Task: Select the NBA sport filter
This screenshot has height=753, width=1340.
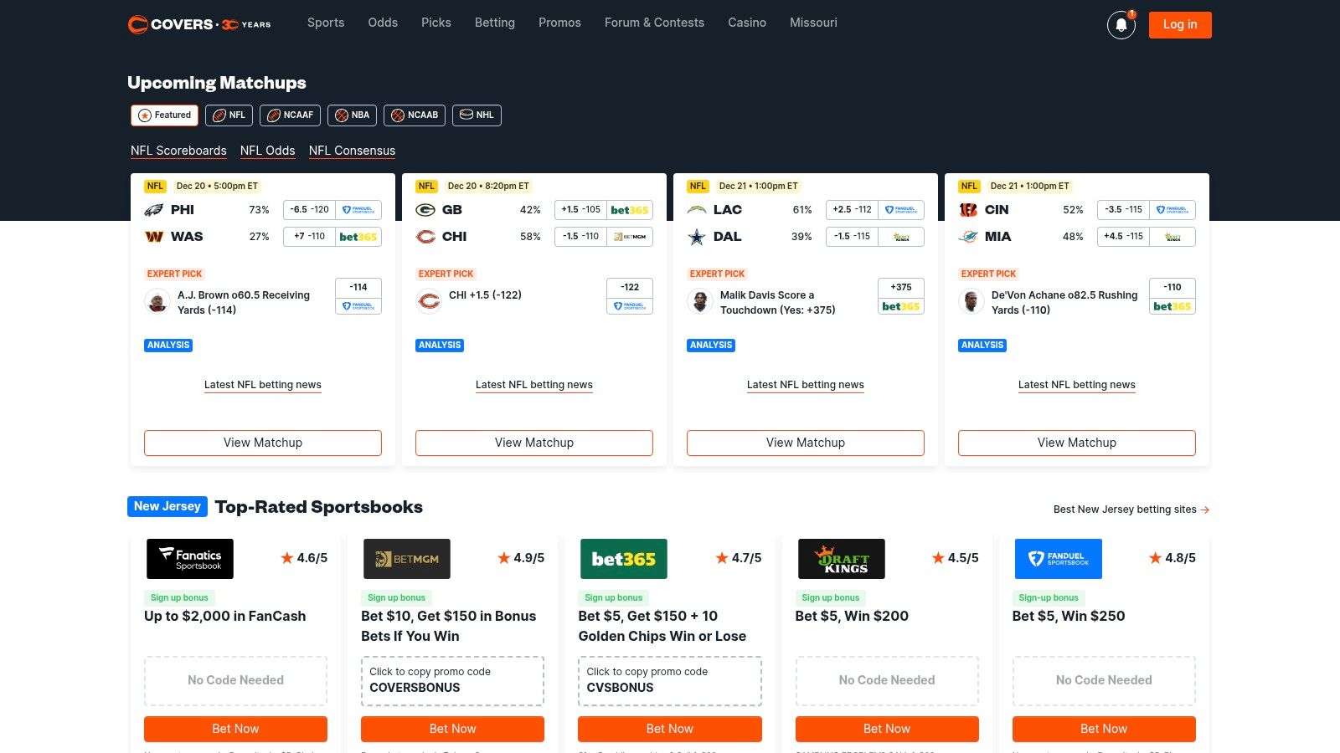Action: click(x=352, y=115)
